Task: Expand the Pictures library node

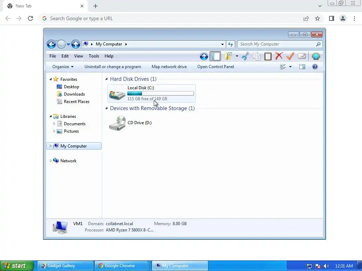Action: point(54,131)
